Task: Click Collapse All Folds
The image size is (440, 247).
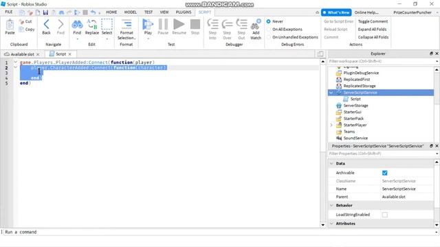Action: (373, 37)
